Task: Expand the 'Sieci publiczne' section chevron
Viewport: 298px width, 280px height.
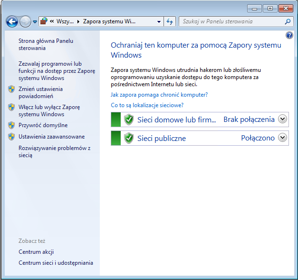Action: click(x=282, y=138)
